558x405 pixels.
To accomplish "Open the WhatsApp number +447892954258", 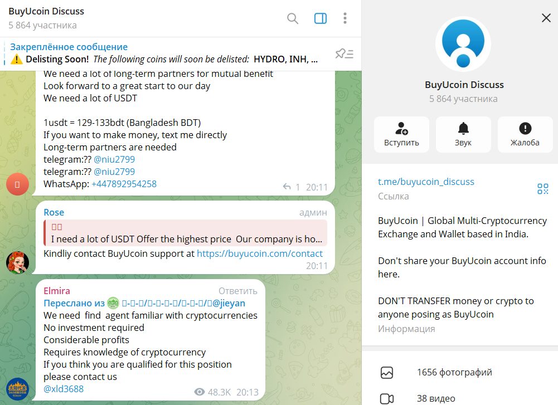I will click(x=124, y=184).
